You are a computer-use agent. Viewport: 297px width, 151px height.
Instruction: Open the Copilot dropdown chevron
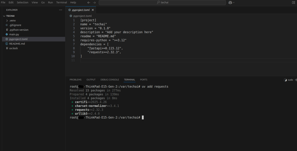234,2
